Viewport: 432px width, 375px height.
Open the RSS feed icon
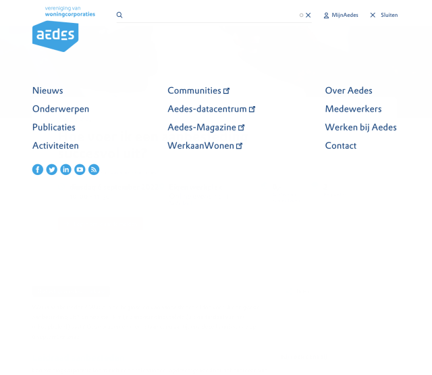point(94,170)
